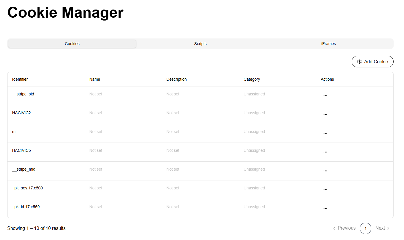Click Unassigned category for HACIVIC5
This screenshot has height=240, width=404.
254,150
